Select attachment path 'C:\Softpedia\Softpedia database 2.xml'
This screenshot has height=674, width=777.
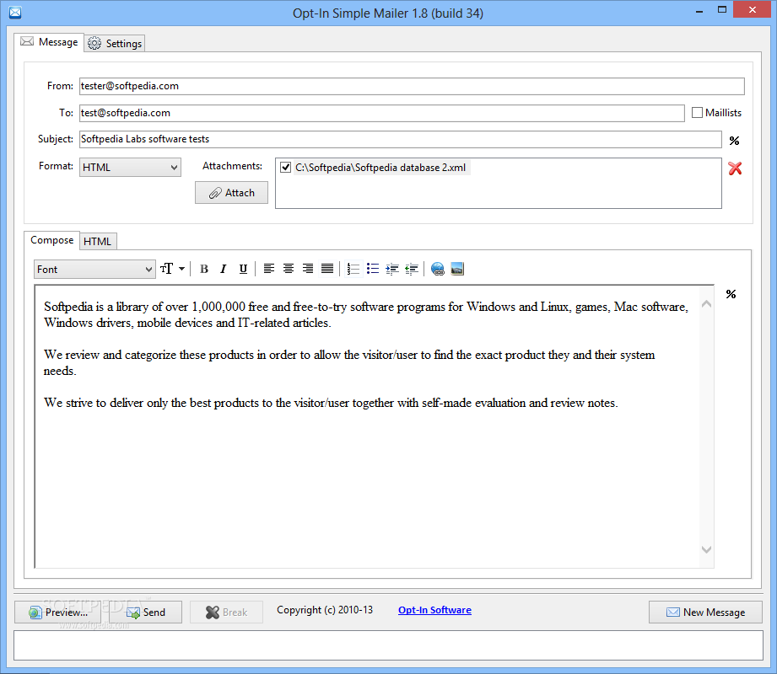(x=380, y=168)
